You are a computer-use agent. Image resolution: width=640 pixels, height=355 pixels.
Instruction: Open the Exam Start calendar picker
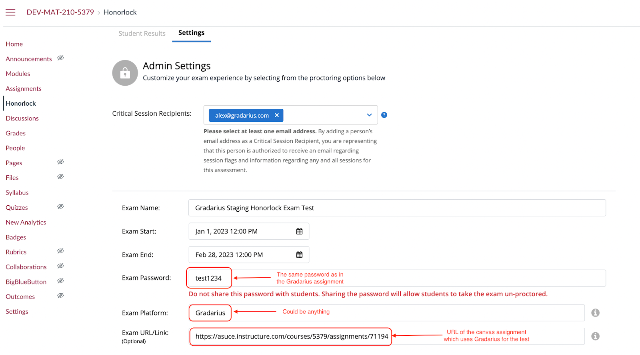click(299, 231)
